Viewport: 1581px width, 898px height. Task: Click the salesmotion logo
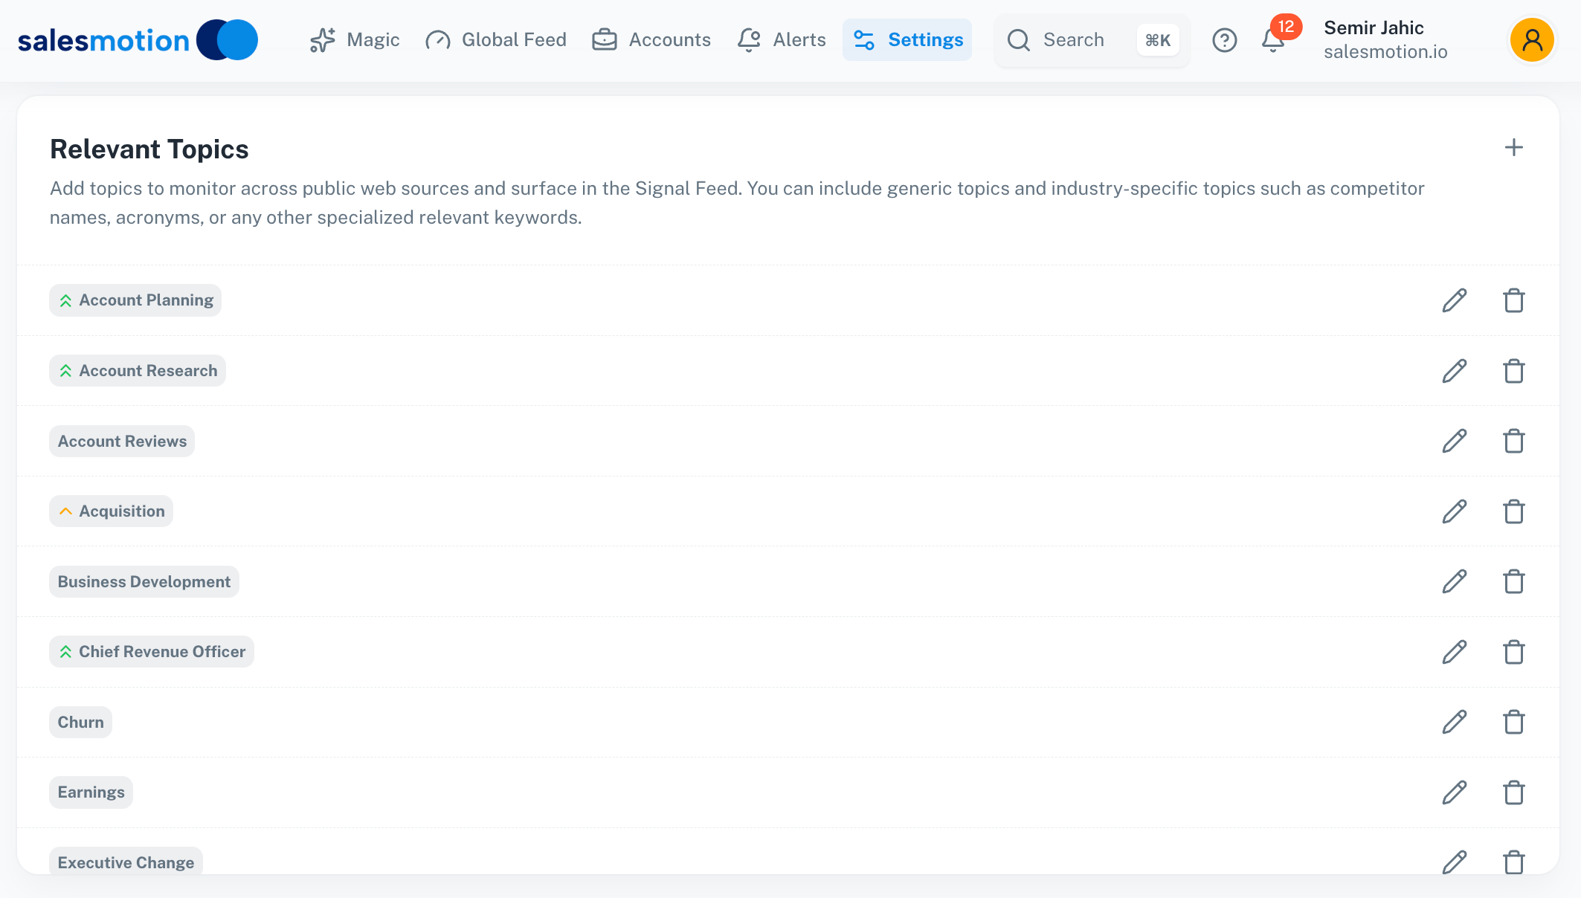pyautogui.click(x=138, y=40)
